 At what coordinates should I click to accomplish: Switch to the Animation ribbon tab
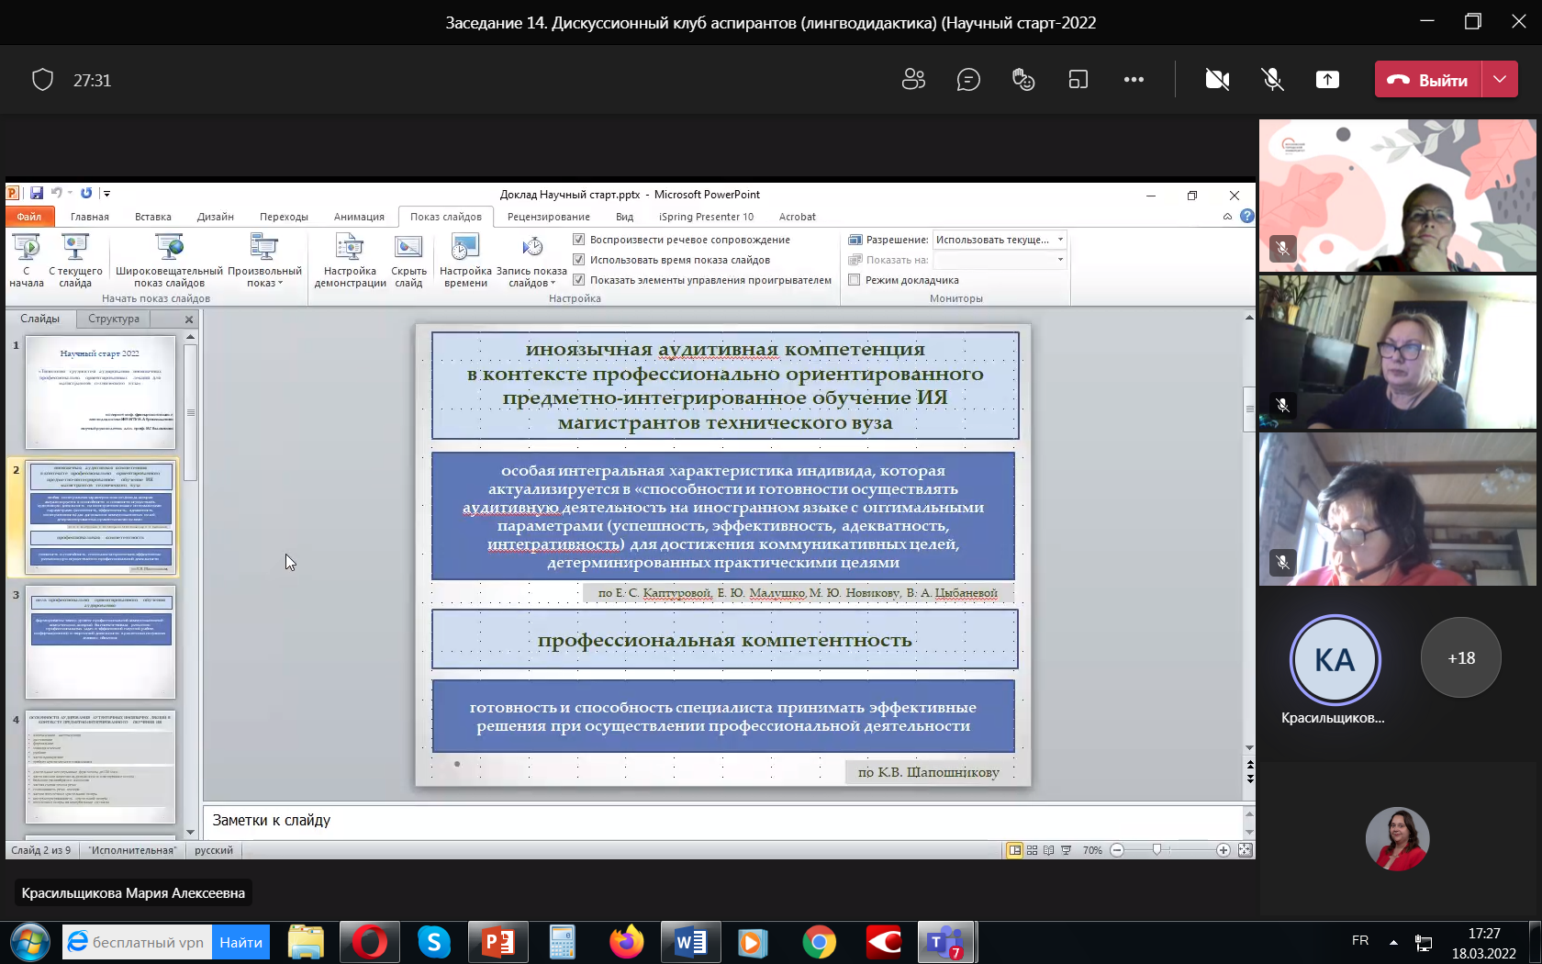click(359, 217)
